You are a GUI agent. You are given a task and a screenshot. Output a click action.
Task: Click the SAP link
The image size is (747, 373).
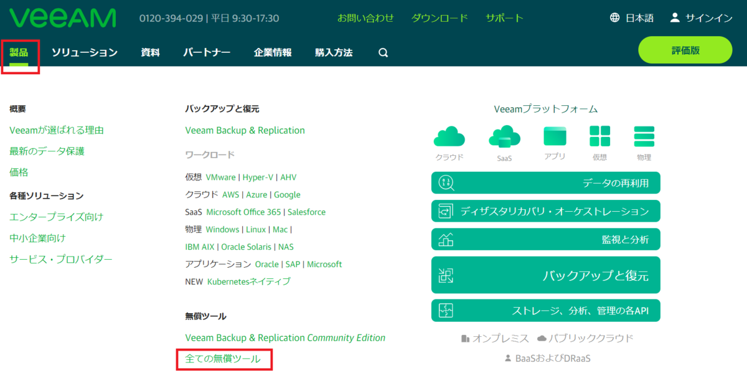293,264
